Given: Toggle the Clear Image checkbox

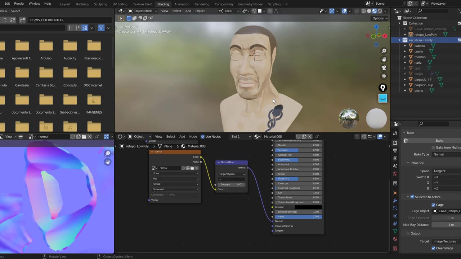Looking at the screenshot, I should [434, 248].
